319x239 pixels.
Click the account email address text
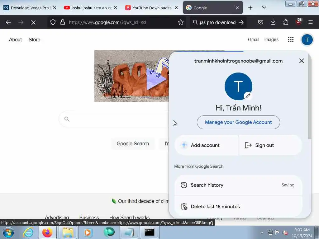[x=238, y=61]
